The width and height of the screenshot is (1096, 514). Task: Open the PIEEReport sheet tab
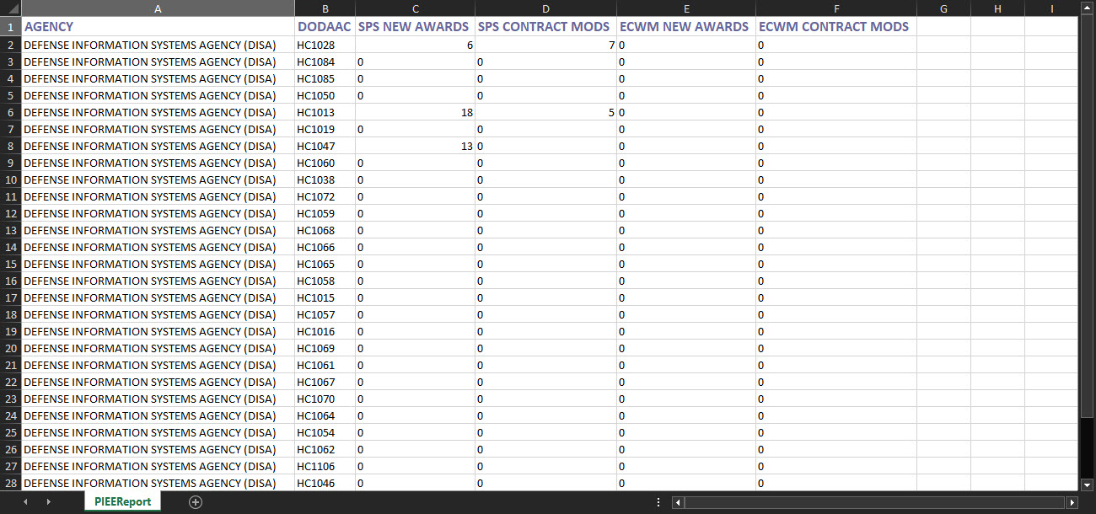[x=122, y=502]
